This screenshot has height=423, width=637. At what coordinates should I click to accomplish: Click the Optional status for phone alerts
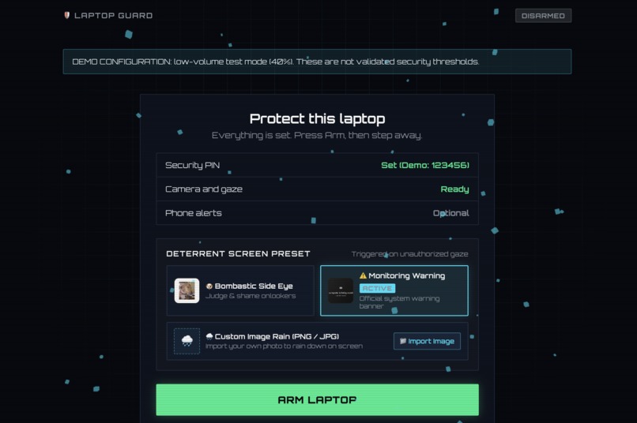(451, 213)
